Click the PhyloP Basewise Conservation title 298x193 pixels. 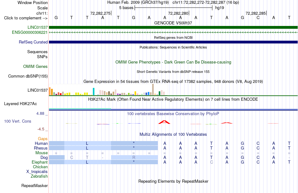pos(173,114)
